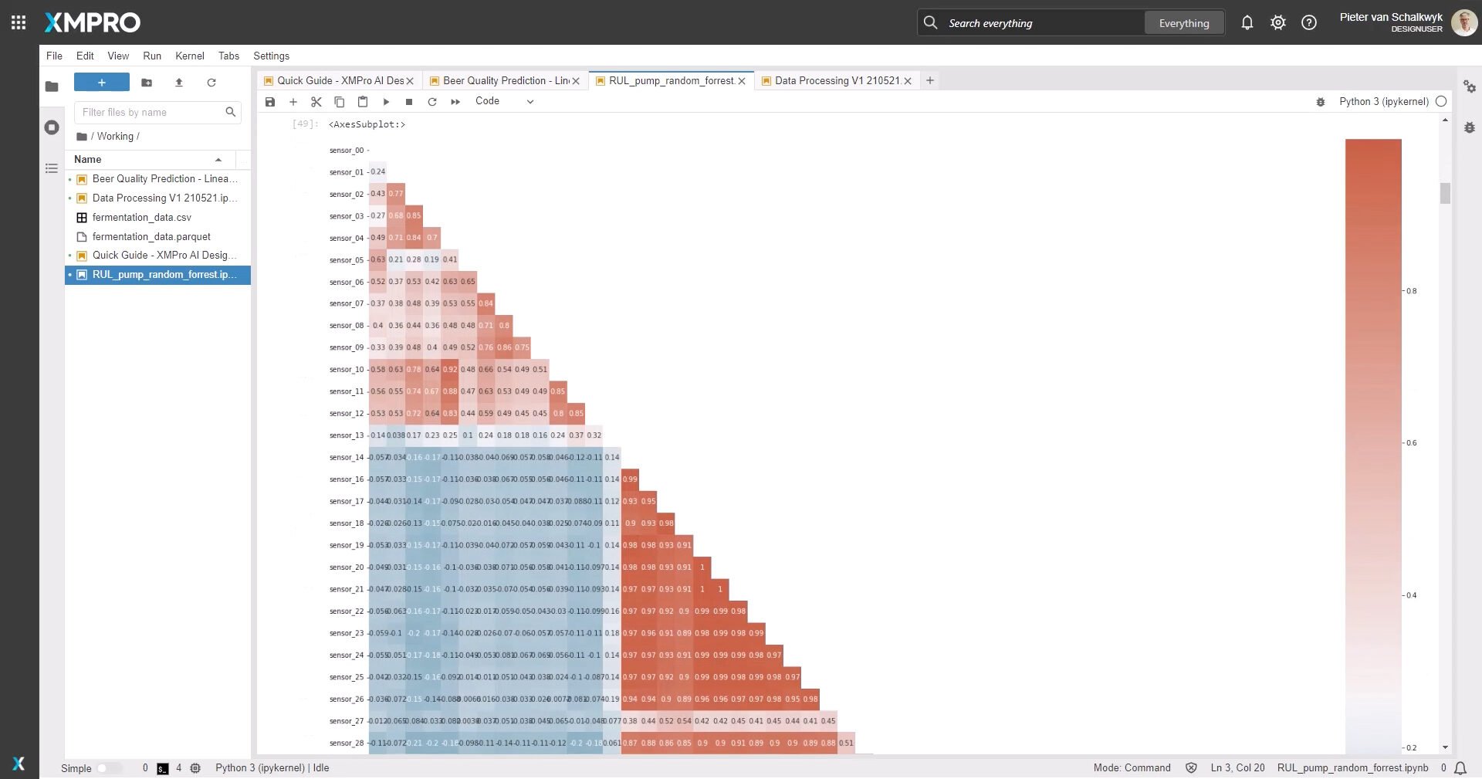Open the Kernel menu
Viewport: 1482px width, 779px height.
point(189,56)
